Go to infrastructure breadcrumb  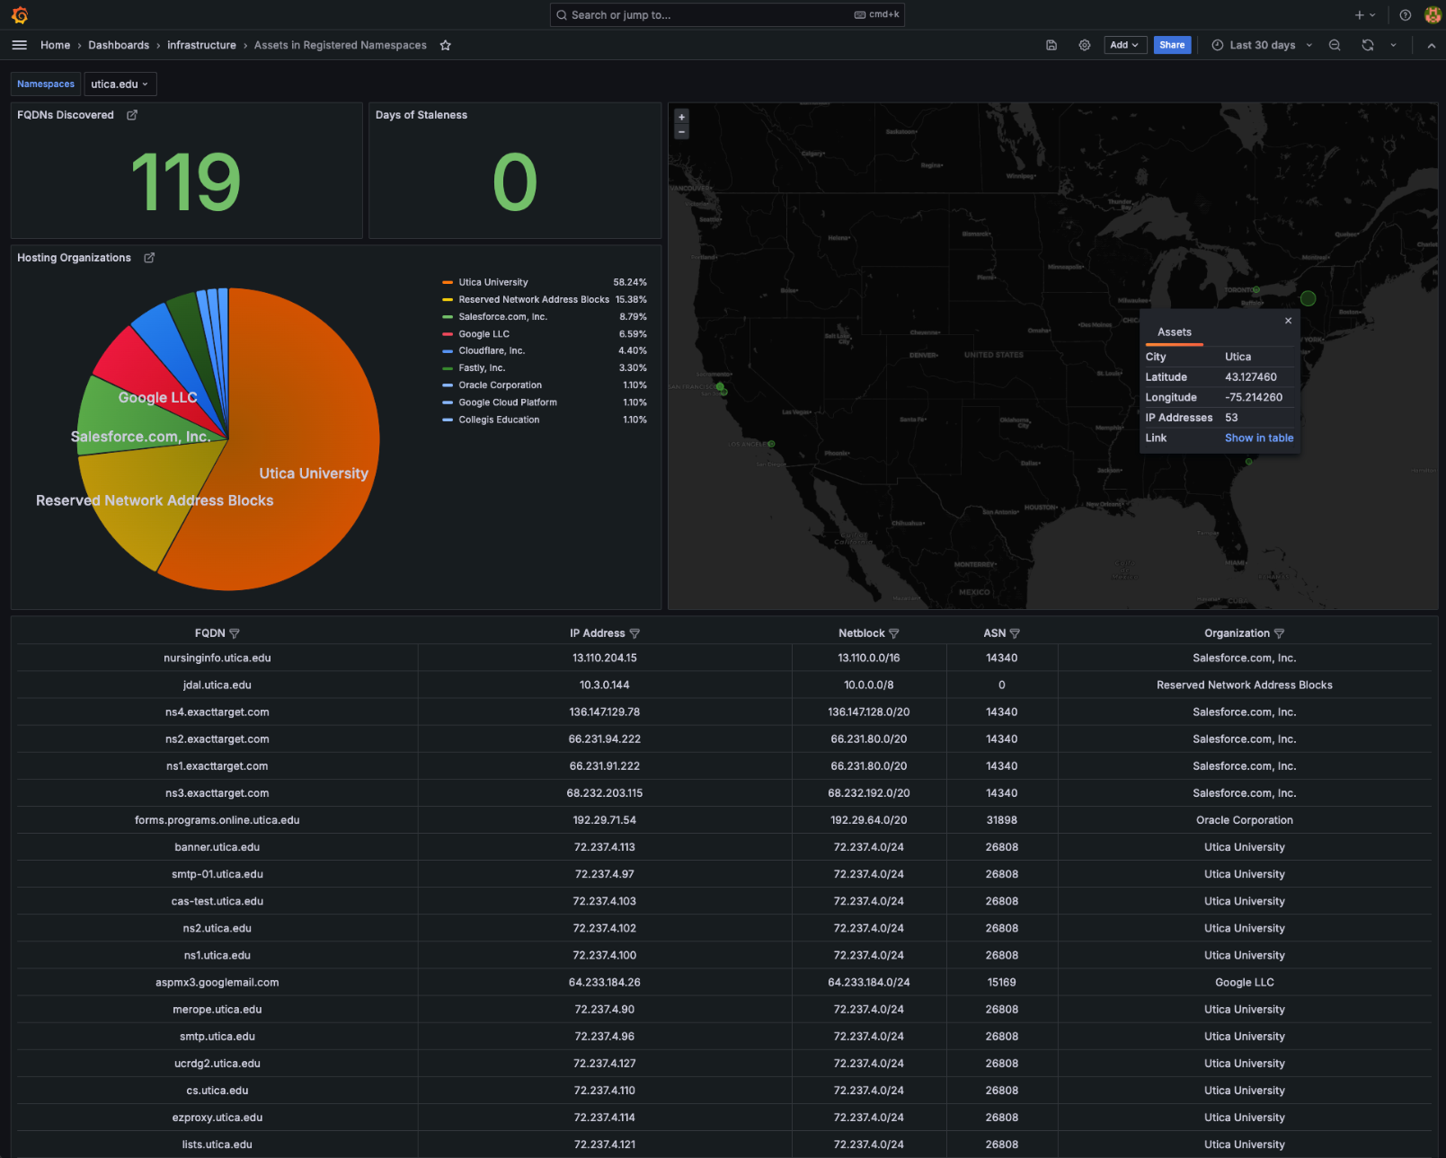tap(201, 45)
